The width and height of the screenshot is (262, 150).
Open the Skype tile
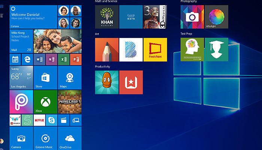(52, 120)
